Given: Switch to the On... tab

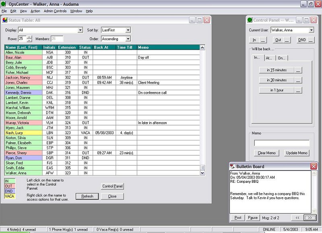Looking at the screenshot, I should coord(282,58).
